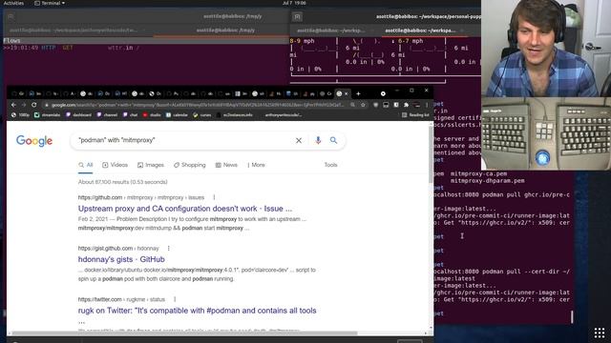Open the Chrome three-dot menu
The height and width of the screenshot is (343, 611).
click(x=427, y=105)
